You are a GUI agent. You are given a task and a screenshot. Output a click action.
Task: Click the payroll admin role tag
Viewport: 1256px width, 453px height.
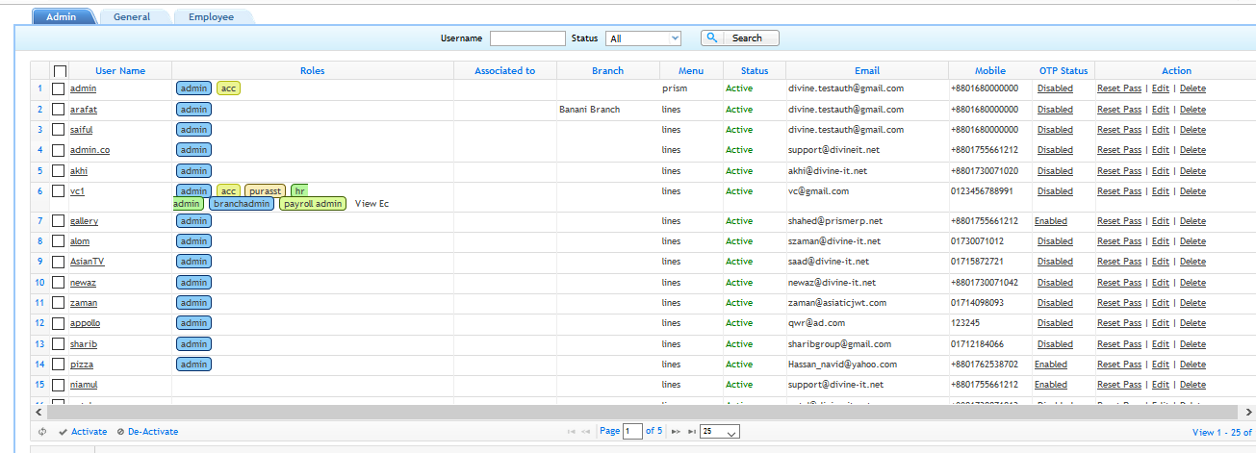(x=313, y=204)
